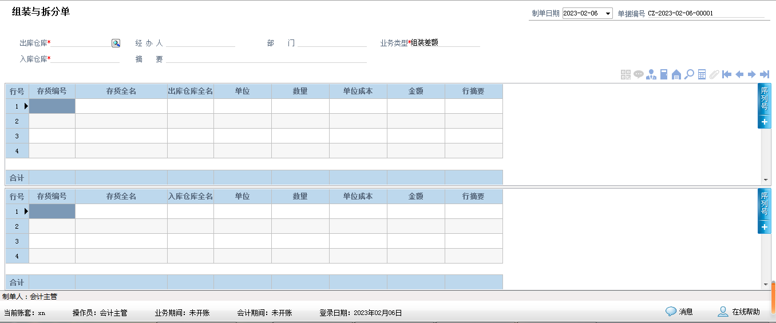The image size is (776, 323).
Task: Expand lower grid 序列号 plus button
Action: pos(764,227)
